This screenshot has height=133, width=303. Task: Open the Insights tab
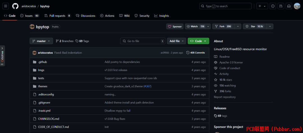[x=162, y=16]
